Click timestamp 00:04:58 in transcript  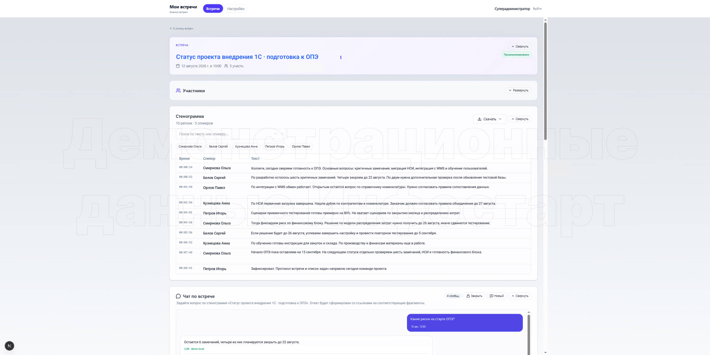tap(186, 222)
